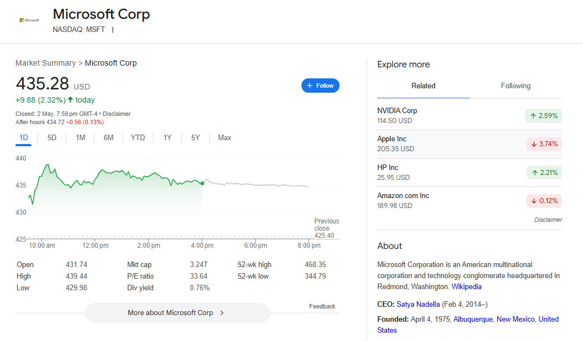Image resolution: width=583 pixels, height=341 pixels.
Task: Open the Satya Nadella CEO link
Action: click(x=418, y=304)
